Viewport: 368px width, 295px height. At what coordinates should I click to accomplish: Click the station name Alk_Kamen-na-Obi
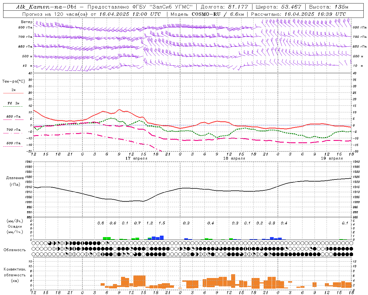pyautogui.click(x=46, y=7)
